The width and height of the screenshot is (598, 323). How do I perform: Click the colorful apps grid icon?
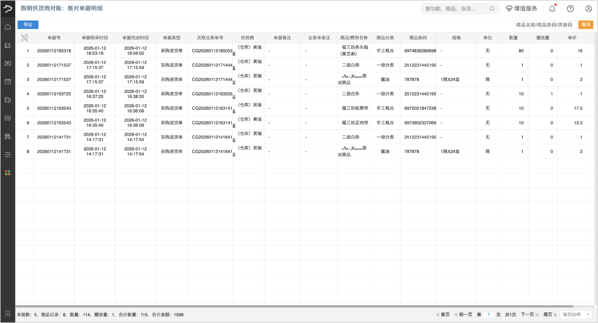coord(8,173)
